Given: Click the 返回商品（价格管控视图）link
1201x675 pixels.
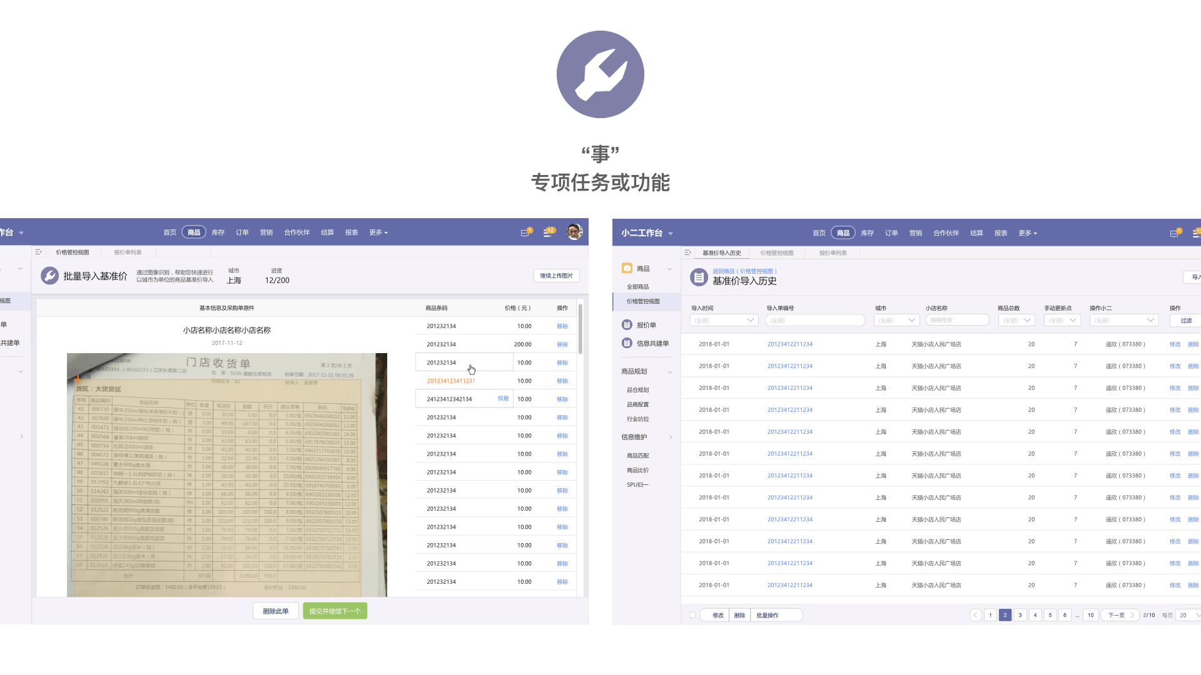Looking at the screenshot, I should (x=744, y=271).
